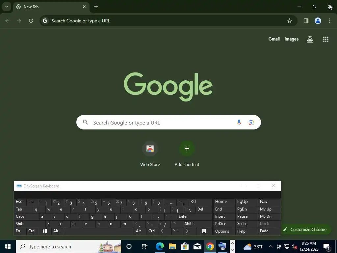The image size is (337, 253).
Task: Open the Windows Start menu
Action: click(x=8, y=246)
